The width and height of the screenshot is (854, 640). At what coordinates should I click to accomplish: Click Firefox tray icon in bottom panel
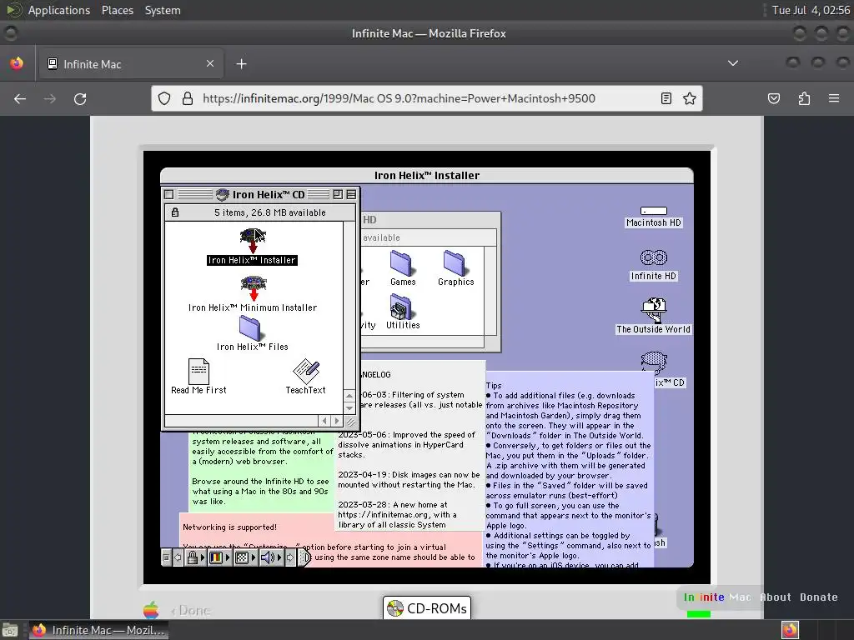click(790, 630)
